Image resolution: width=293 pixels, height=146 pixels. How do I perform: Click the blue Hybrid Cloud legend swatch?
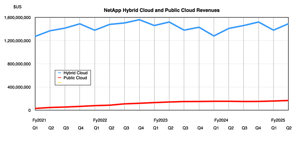point(60,73)
